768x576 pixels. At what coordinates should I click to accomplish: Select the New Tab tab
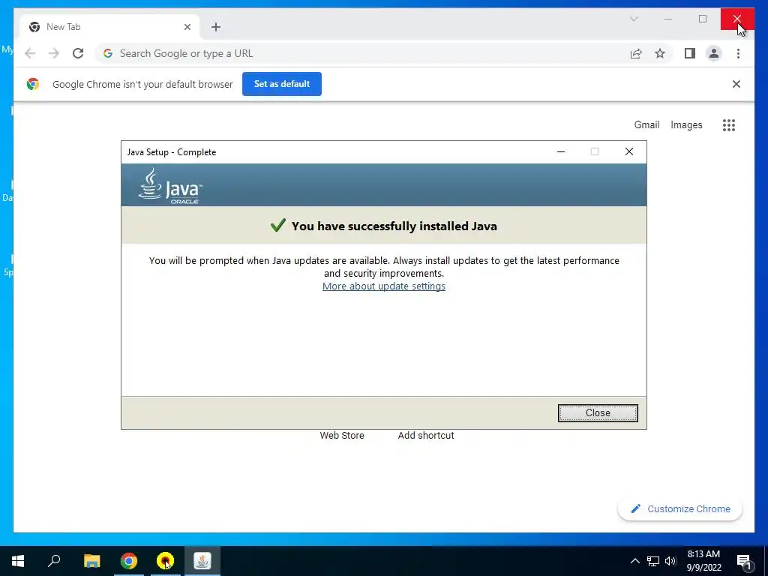(x=109, y=27)
